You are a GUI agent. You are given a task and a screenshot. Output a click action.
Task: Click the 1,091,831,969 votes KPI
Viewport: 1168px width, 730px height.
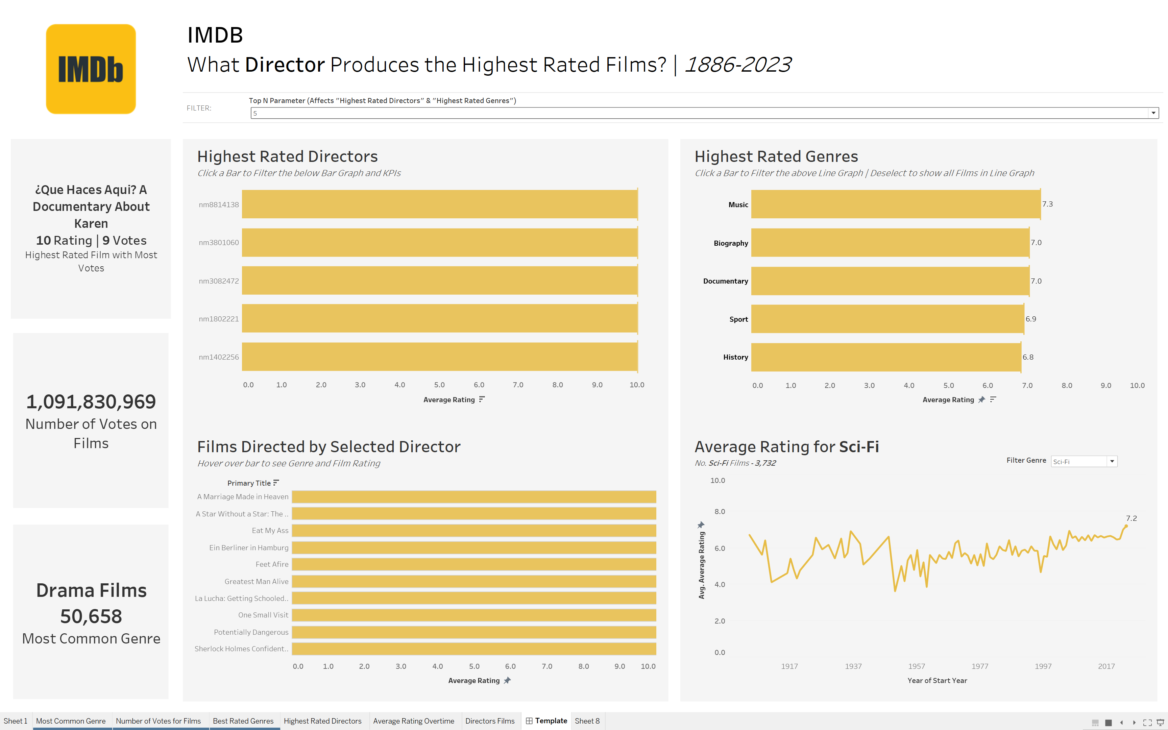click(91, 402)
